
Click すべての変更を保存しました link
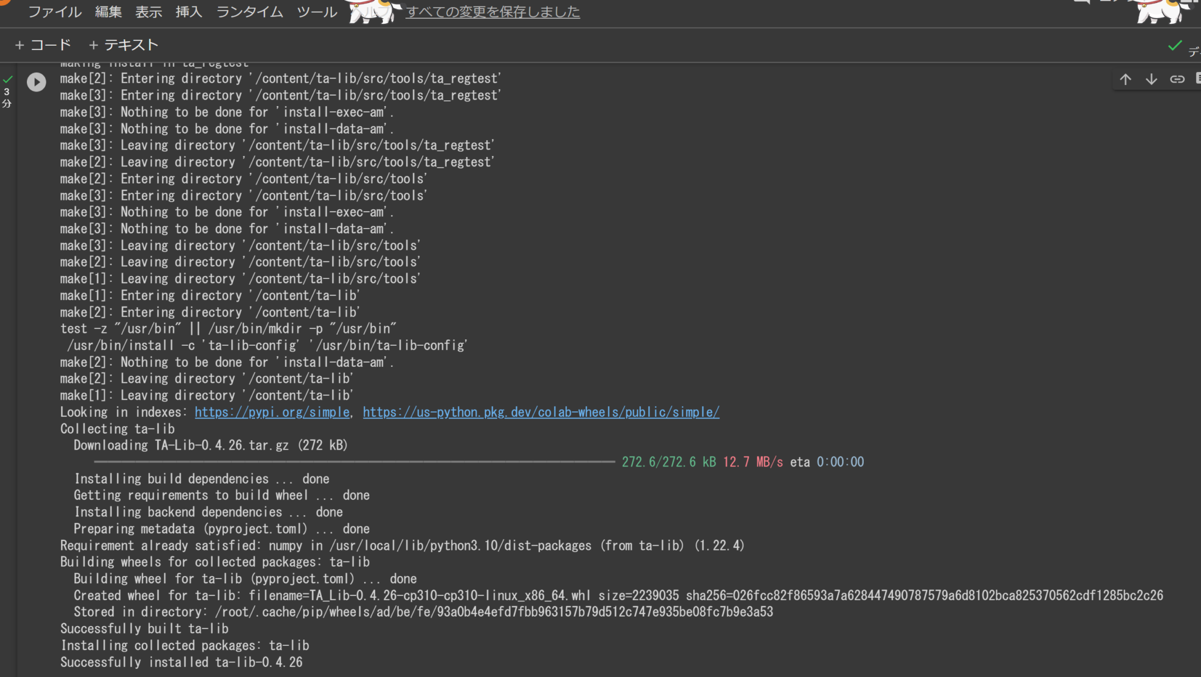pyautogui.click(x=493, y=12)
